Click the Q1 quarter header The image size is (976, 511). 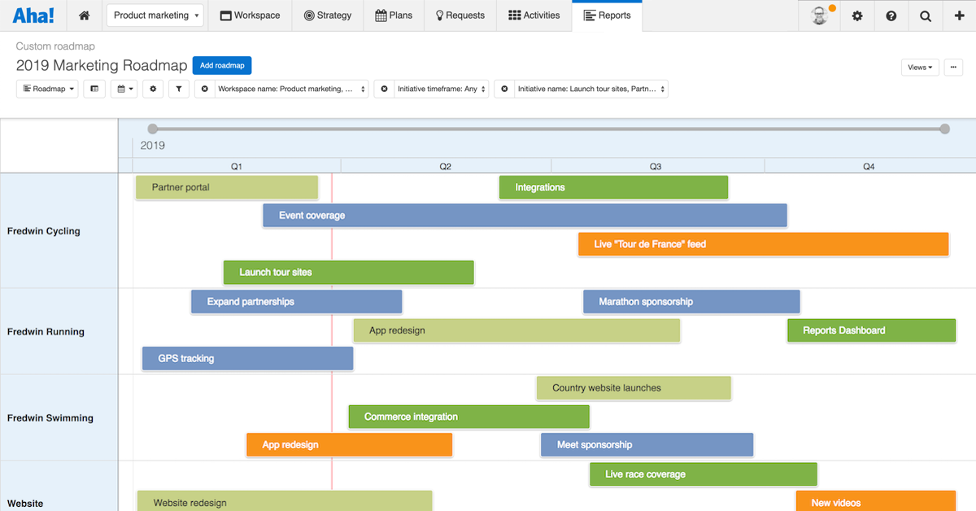236,166
